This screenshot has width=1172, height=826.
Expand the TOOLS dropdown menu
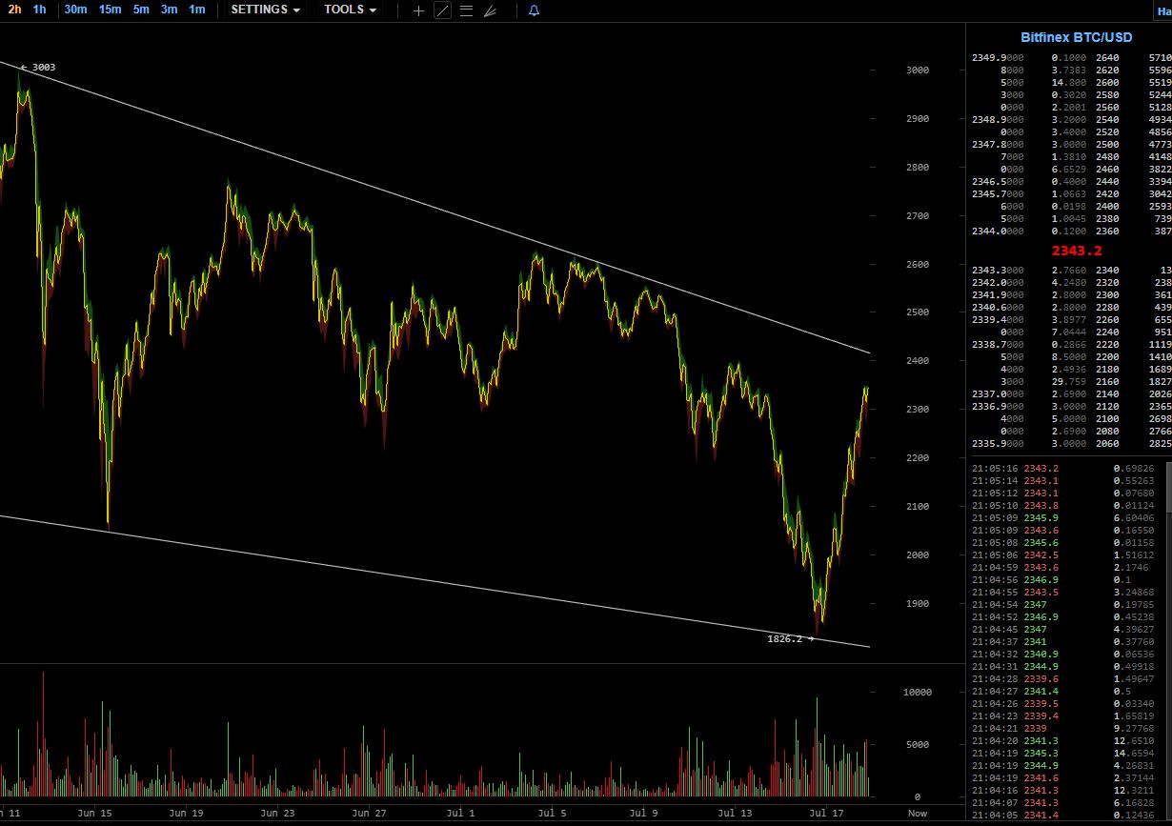(x=350, y=10)
